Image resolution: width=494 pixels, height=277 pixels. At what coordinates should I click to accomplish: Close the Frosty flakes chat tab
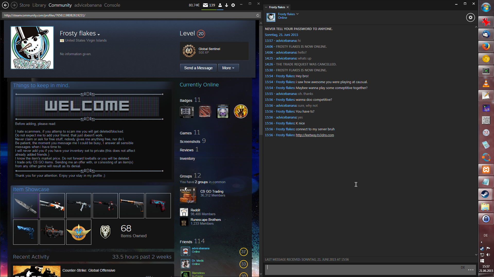click(288, 7)
